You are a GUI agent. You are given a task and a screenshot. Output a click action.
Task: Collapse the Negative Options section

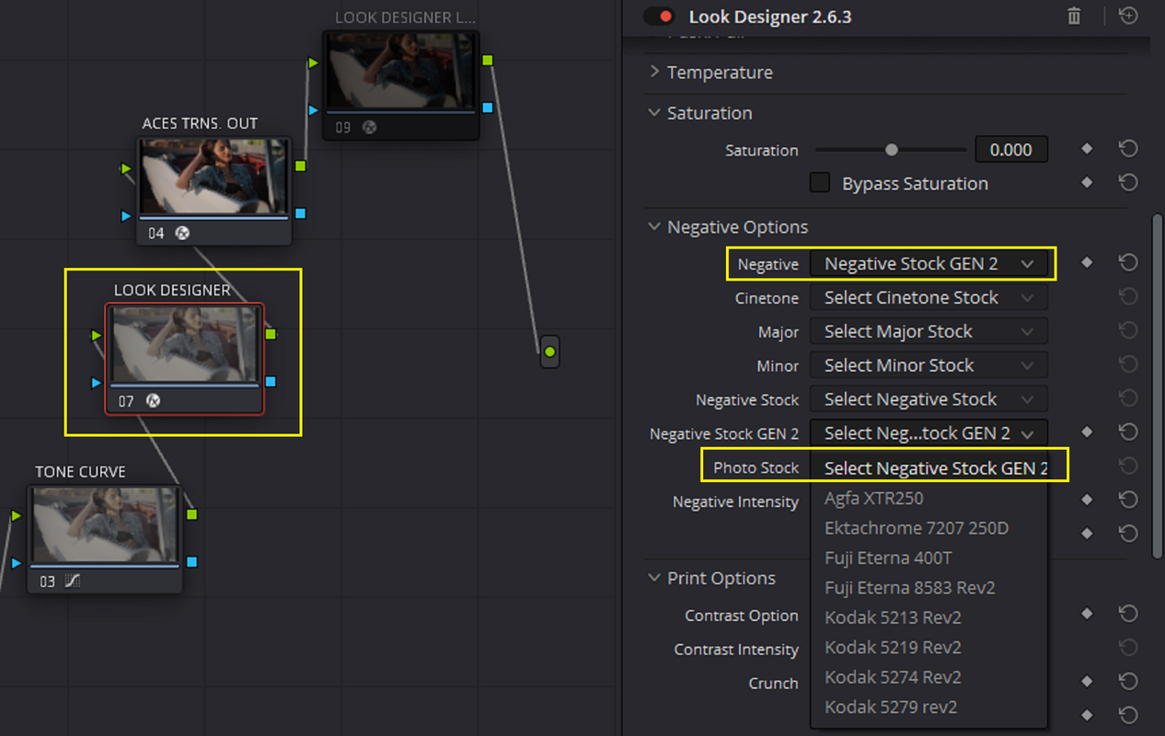pos(654,226)
